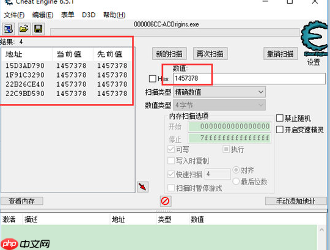Click the 开始 address field
The width and height of the screenshot is (330, 250).
pos(229,127)
